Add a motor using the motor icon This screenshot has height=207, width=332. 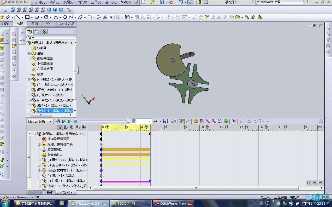click(196, 121)
